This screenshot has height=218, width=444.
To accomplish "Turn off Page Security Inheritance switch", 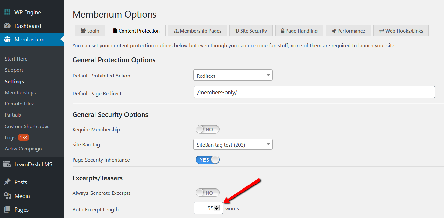I will [x=208, y=160].
